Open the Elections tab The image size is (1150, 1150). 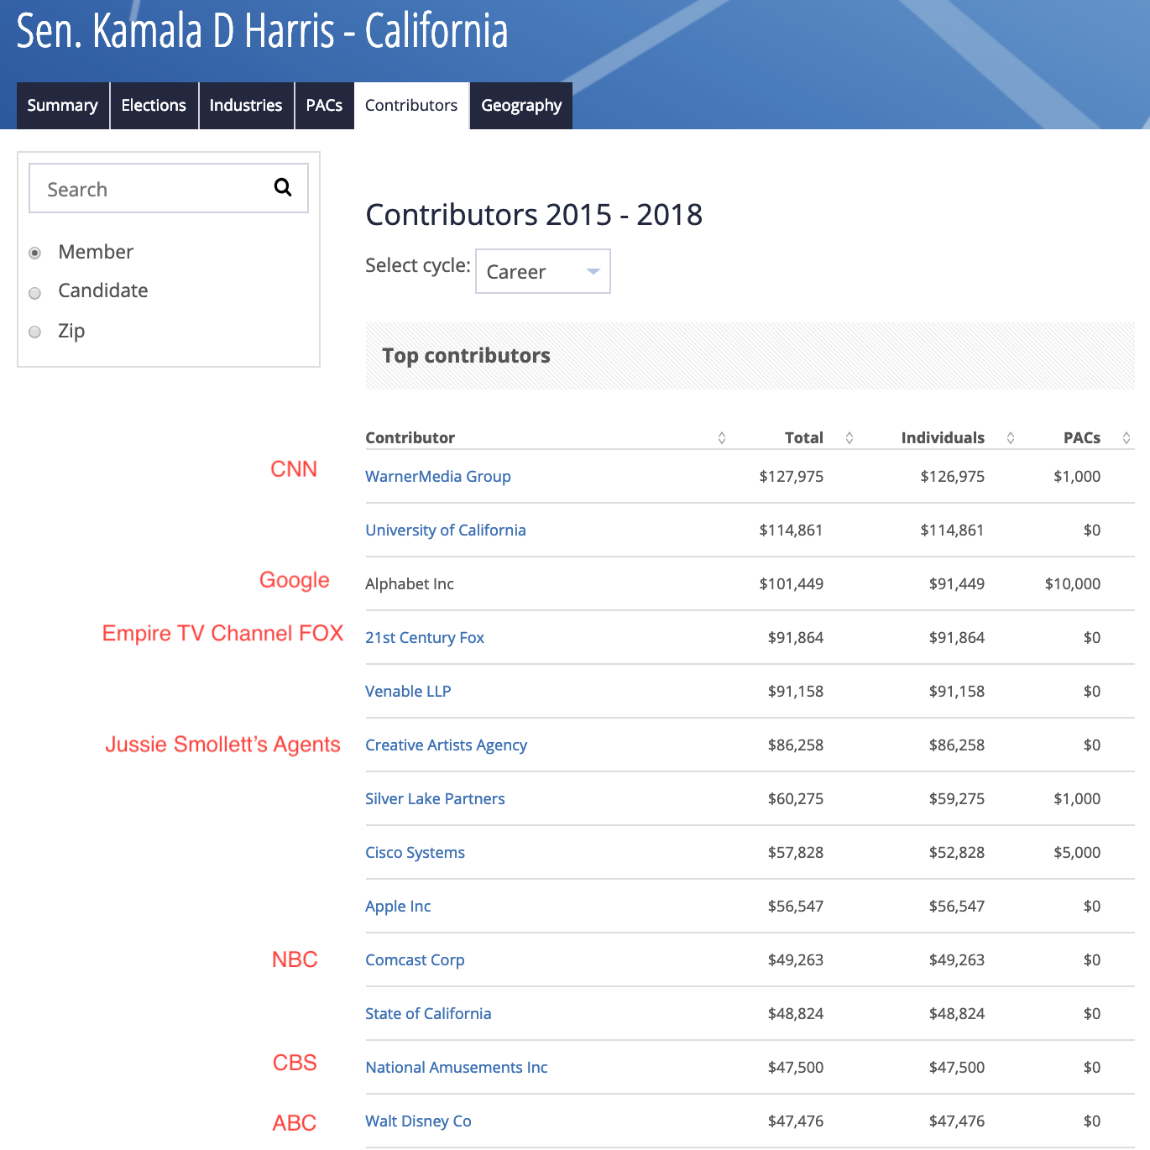pyautogui.click(x=154, y=106)
